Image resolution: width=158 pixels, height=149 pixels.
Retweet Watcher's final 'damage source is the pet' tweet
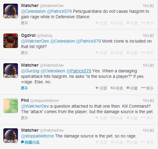coord(117,142)
